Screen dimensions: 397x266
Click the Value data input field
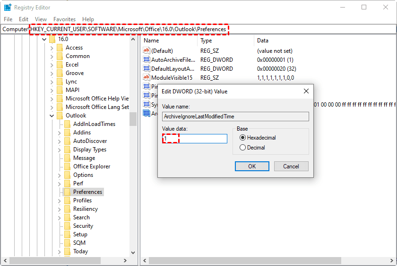[195, 139]
